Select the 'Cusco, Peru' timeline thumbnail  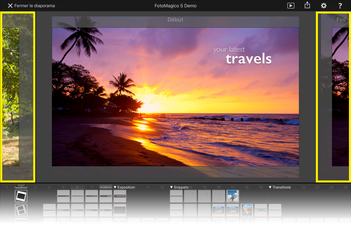(x=120, y=196)
